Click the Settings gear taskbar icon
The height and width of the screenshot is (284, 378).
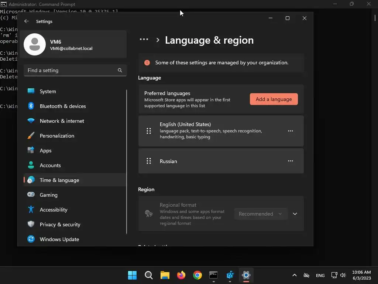coord(246,275)
